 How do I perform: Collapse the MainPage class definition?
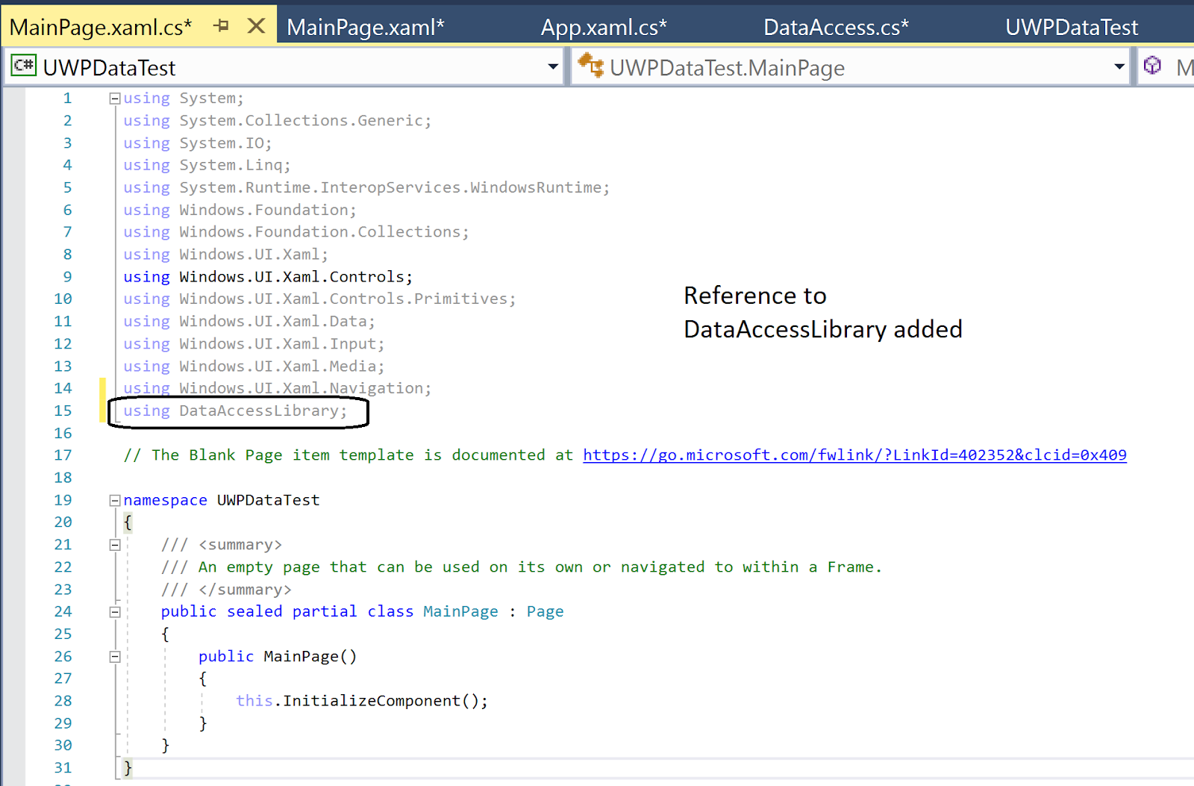113,611
